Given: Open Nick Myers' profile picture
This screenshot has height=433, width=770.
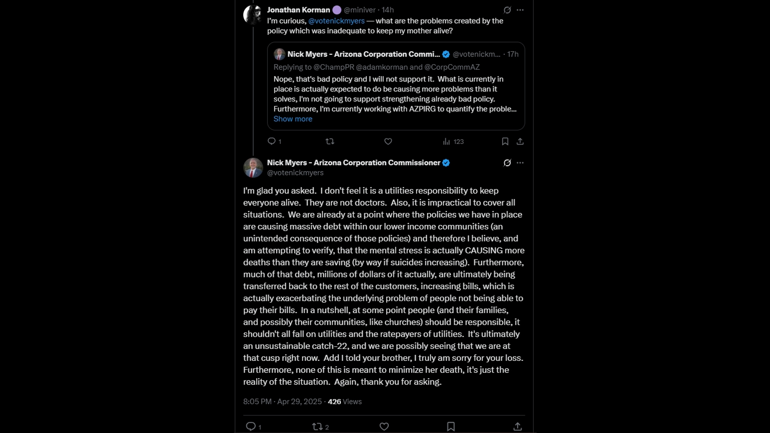Looking at the screenshot, I should point(253,168).
